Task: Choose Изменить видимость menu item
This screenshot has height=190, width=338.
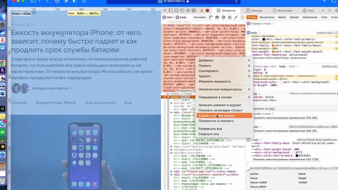Action: pyautogui.click(x=224, y=82)
